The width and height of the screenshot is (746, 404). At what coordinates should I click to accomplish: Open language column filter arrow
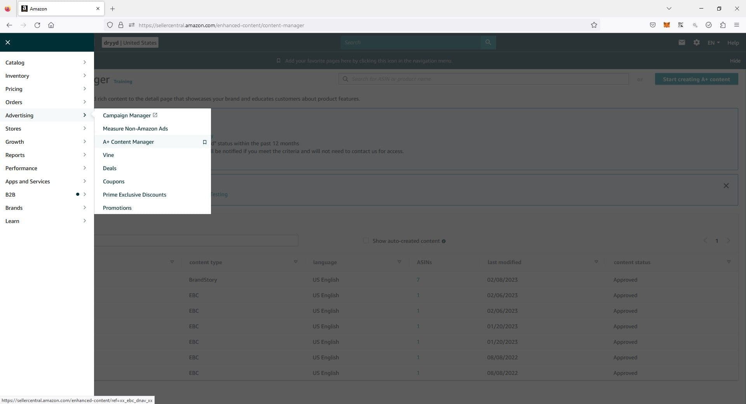pyautogui.click(x=399, y=262)
